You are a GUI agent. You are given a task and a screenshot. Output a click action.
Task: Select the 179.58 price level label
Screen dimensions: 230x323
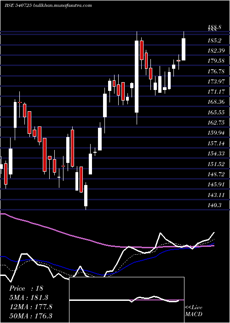tap(216, 61)
